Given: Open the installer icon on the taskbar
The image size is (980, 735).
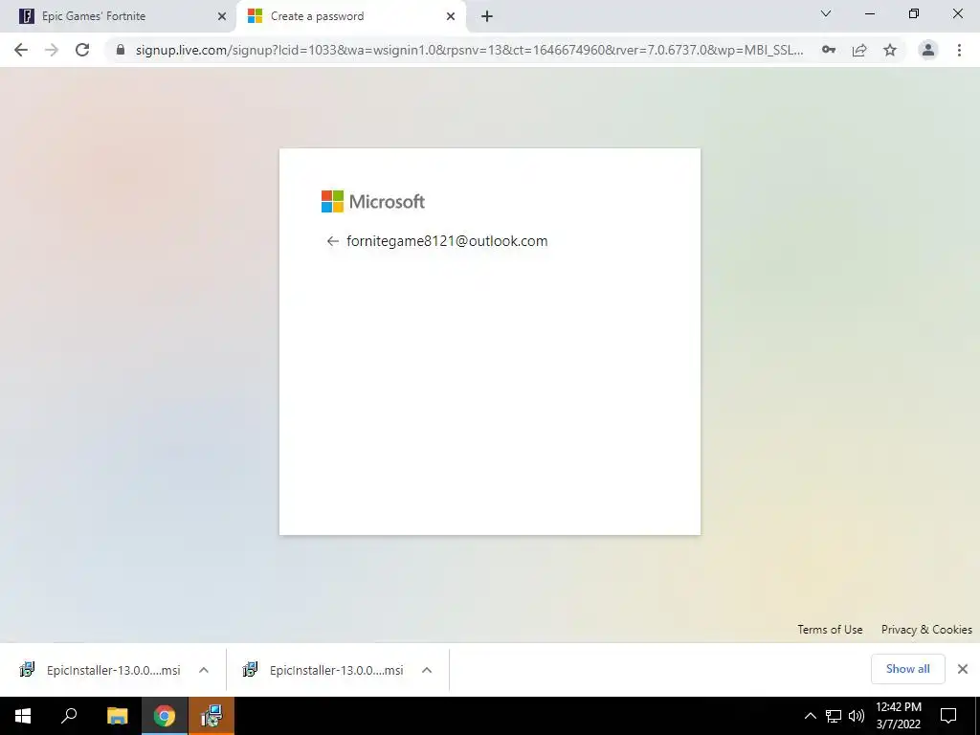Looking at the screenshot, I should (x=212, y=716).
